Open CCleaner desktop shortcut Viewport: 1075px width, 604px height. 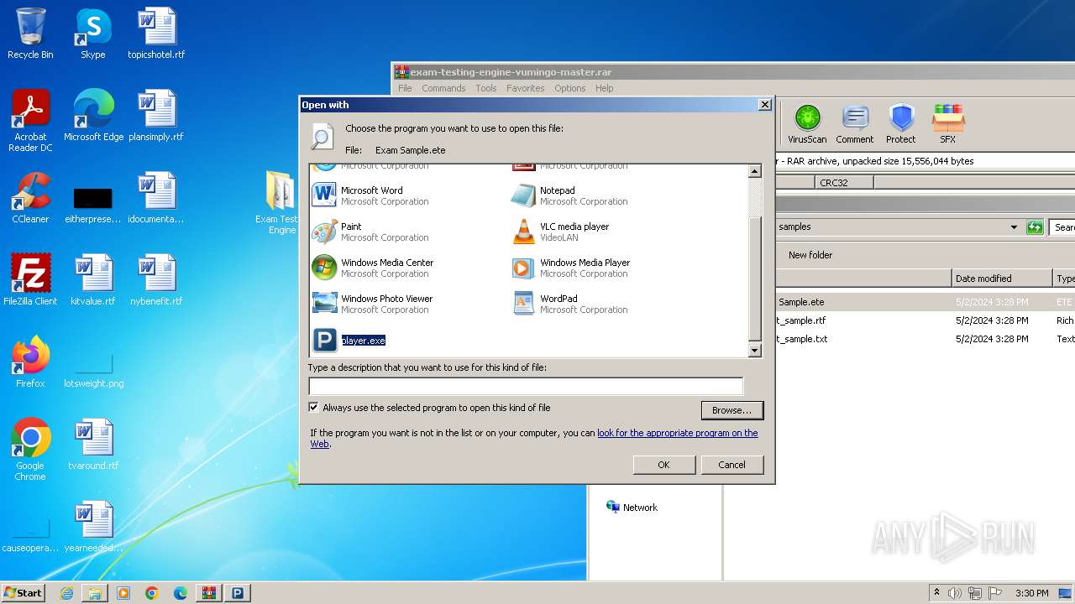click(30, 198)
